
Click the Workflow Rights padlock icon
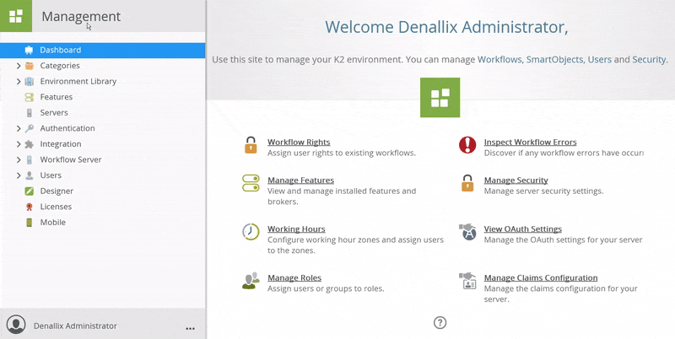pyautogui.click(x=250, y=146)
